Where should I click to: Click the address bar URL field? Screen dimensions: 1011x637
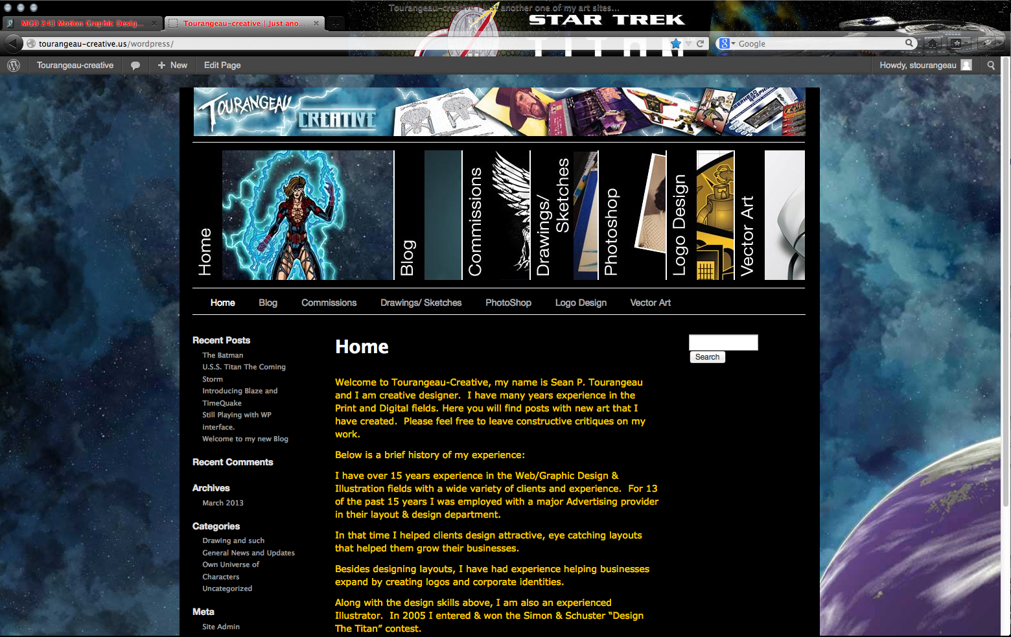(x=350, y=43)
